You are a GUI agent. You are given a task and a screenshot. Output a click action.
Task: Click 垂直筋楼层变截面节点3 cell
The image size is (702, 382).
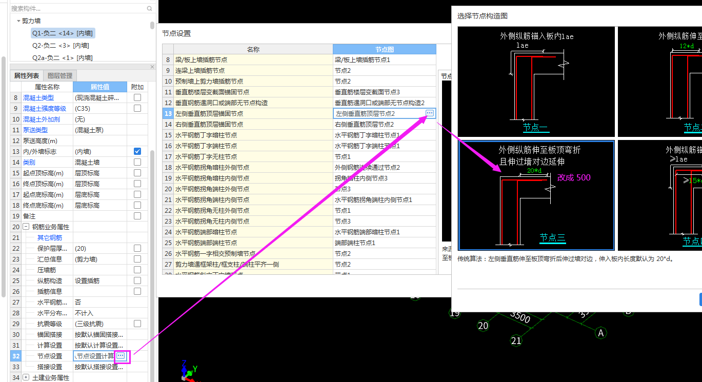click(x=385, y=92)
